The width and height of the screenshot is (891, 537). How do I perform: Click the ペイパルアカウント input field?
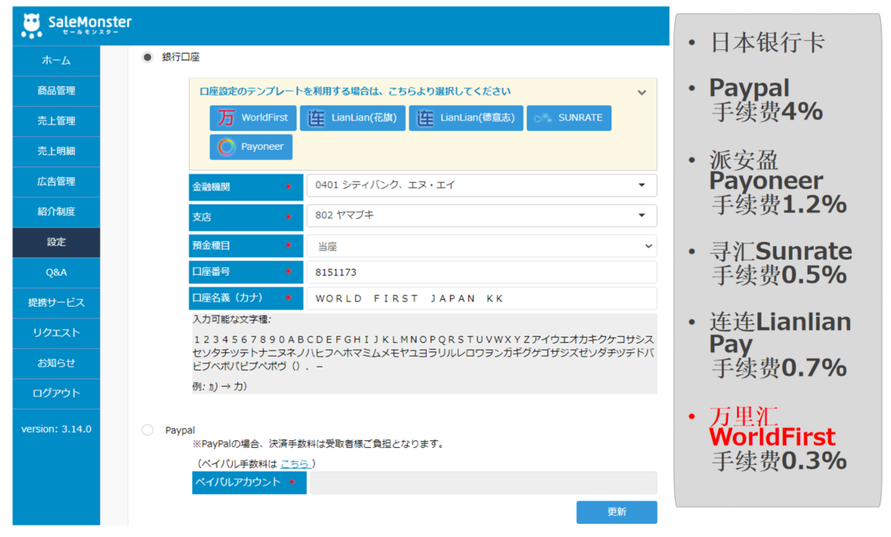(x=484, y=482)
